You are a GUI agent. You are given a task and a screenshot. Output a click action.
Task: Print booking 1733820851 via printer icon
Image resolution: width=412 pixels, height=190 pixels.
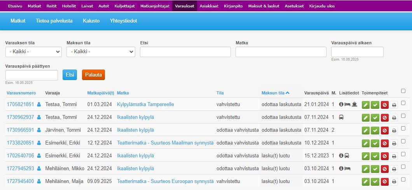394,143
